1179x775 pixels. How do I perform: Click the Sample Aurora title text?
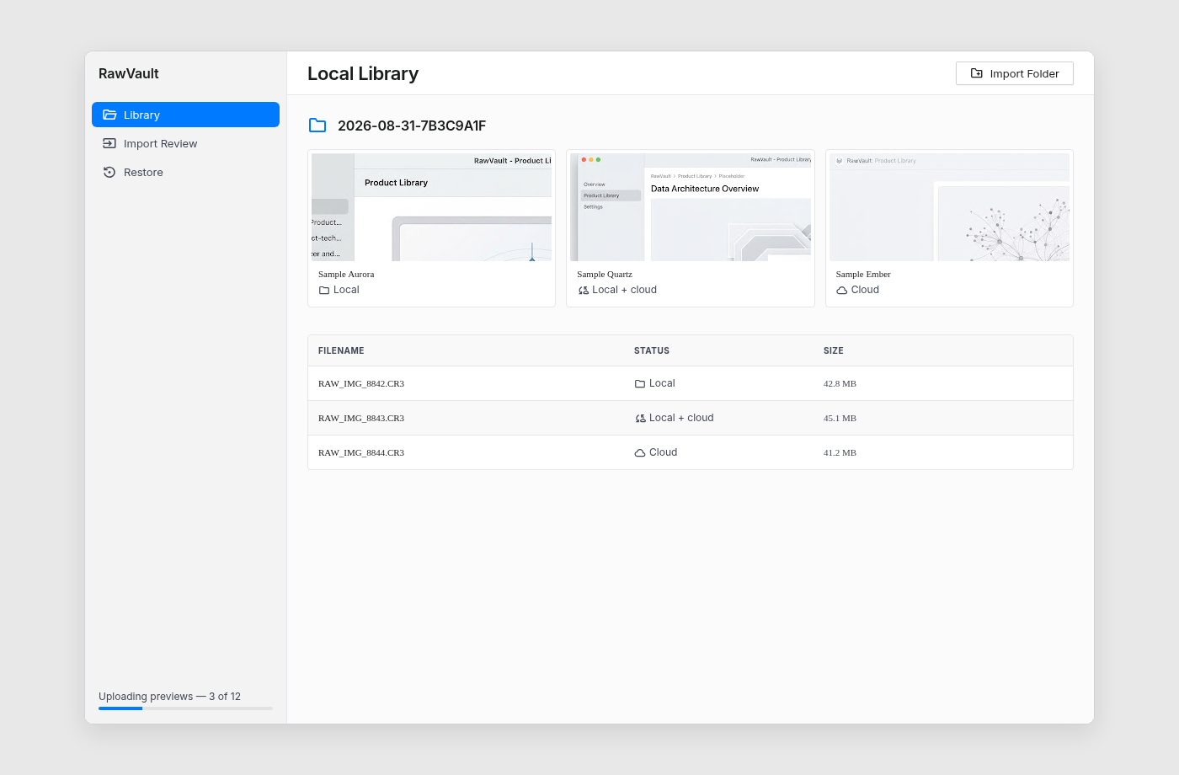click(346, 274)
